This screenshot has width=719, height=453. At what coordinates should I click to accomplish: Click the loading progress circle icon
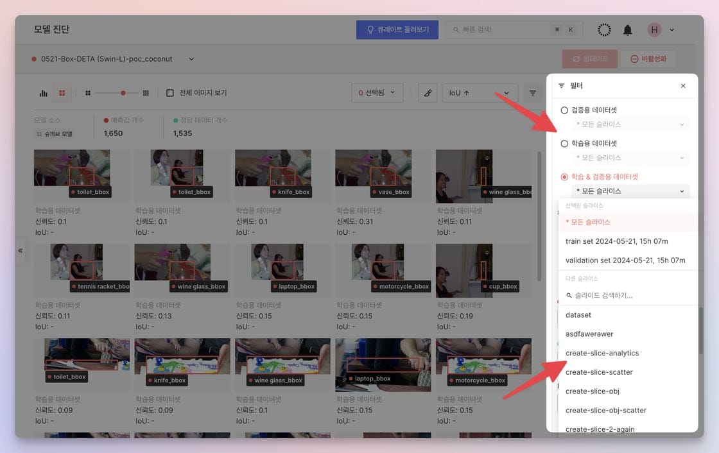(604, 30)
